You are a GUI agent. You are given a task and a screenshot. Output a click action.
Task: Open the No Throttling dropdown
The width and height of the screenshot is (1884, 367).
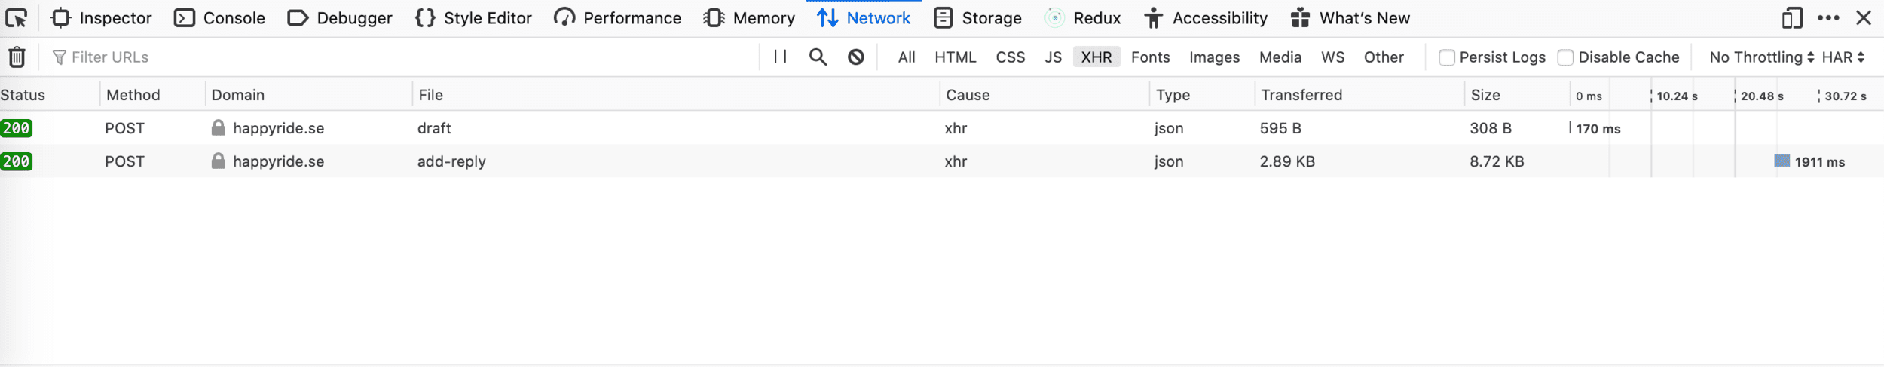tap(1761, 57)
